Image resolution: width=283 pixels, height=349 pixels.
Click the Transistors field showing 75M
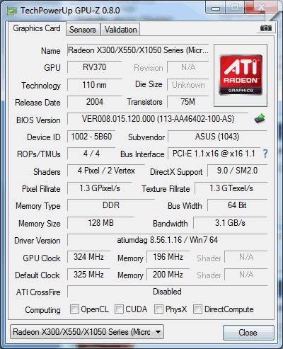188,102
